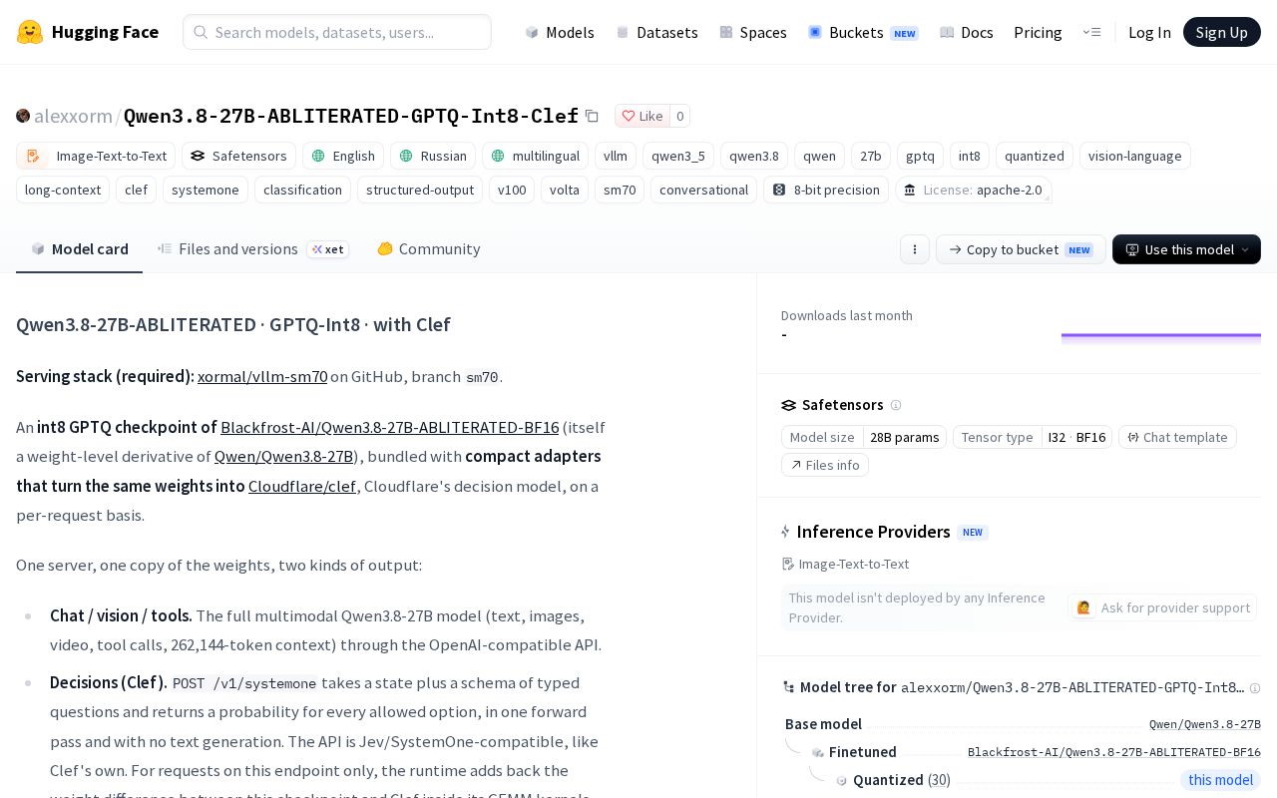Screen dimensions: 1277x798
Task: Click the Image-Text-to-Text tag icon
Action: (x=33, y=156)
